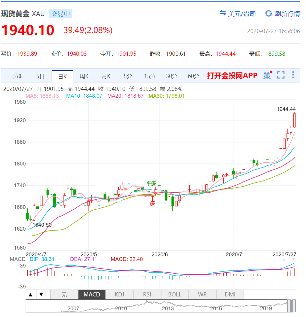The height and width of the screenshot is (317, 306).
Task: Click the latest red candlestick at 2020/7/27
Action: 294,120
